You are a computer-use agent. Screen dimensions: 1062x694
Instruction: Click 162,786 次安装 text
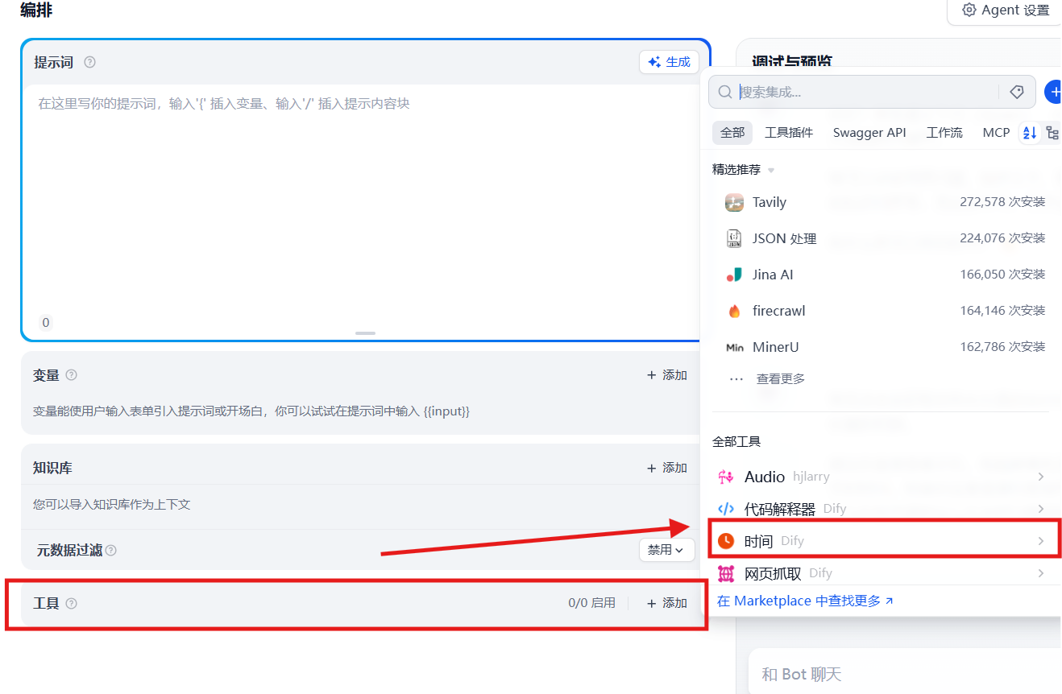point(1002,347)
